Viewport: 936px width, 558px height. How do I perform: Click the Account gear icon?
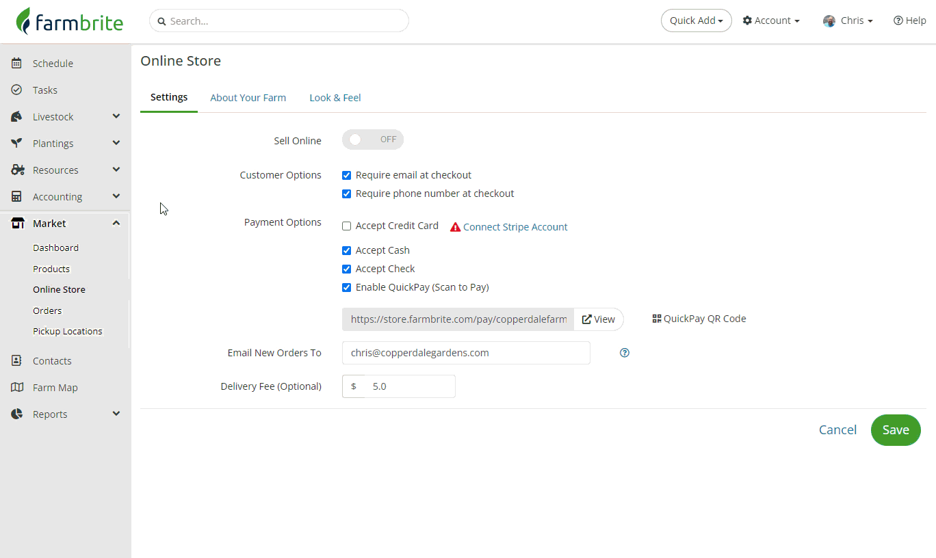tap(747, 21)
